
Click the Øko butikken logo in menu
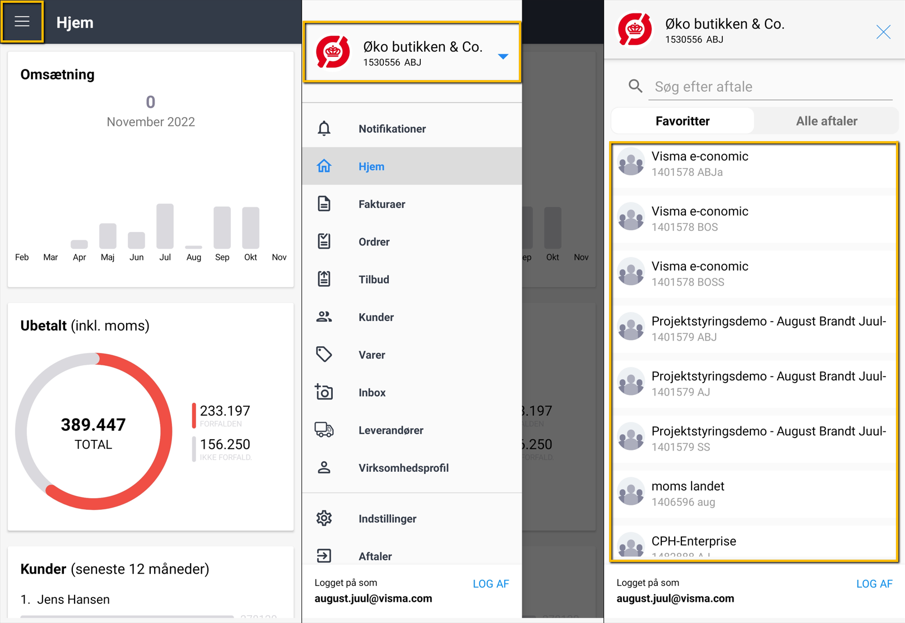[333, 52]
